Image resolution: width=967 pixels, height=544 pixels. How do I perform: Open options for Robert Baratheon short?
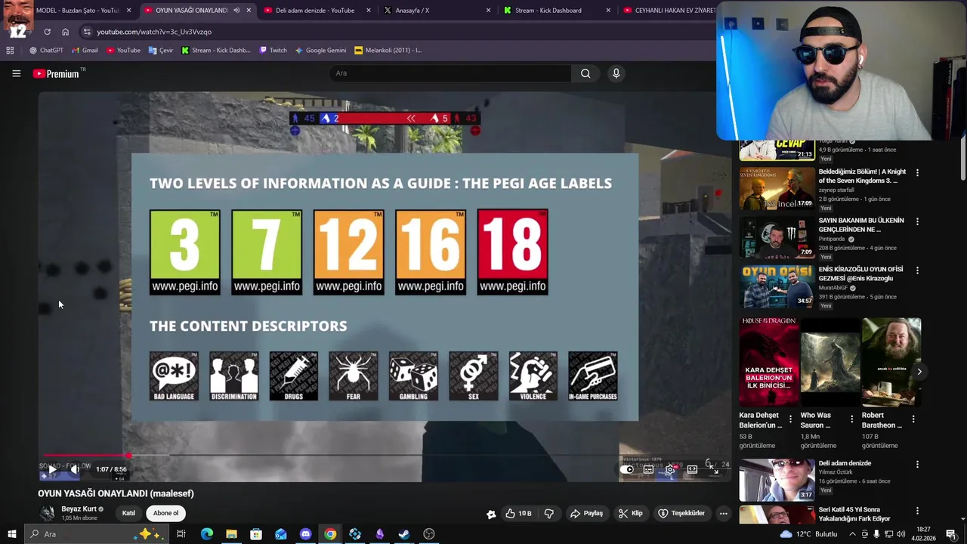[x=913, y=419]
